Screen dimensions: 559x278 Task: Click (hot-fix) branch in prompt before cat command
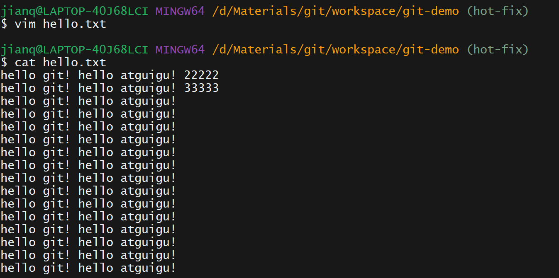pyautogui.click(x=498, y=50)
